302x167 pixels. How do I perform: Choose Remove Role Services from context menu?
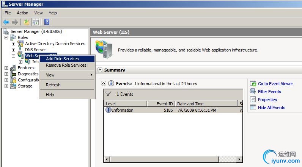(x=67, y=65)
